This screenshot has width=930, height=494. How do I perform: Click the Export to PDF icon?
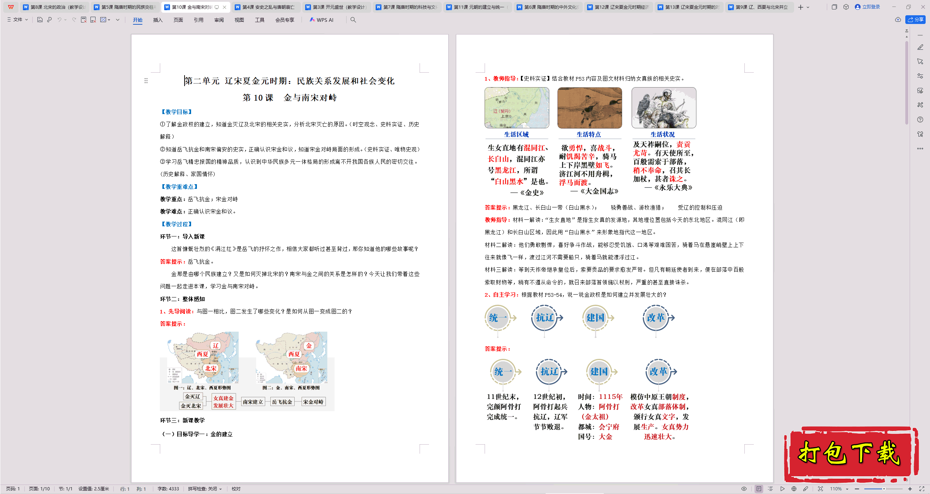click(84, 20)
